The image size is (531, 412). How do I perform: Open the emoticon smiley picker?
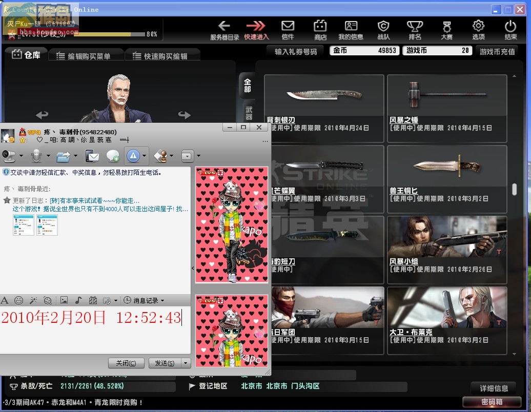pos(18,300)
